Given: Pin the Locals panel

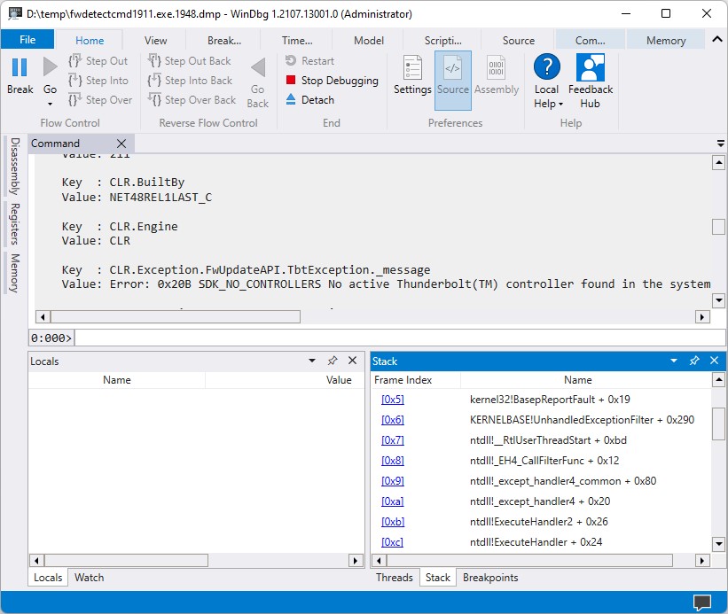Looking at the screenshot, I should 332,361.
